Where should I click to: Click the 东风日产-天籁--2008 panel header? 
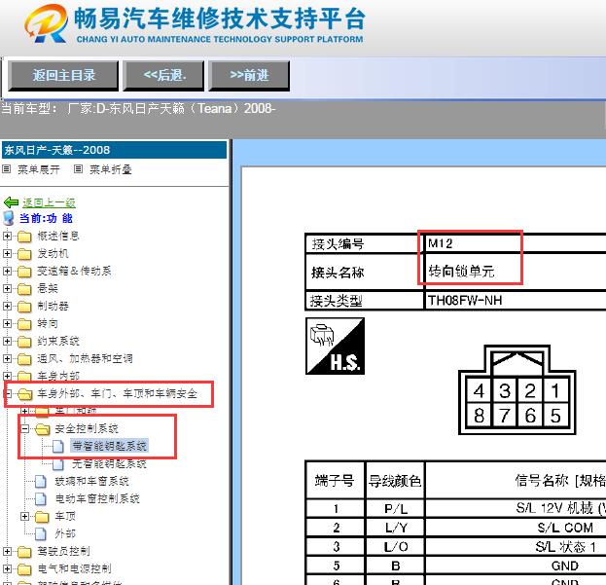pyautogui.click(x=115, y=150)
